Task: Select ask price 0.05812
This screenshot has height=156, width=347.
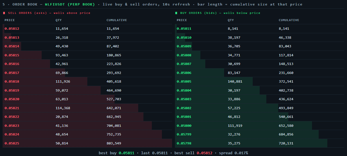Action: point(12,29)
